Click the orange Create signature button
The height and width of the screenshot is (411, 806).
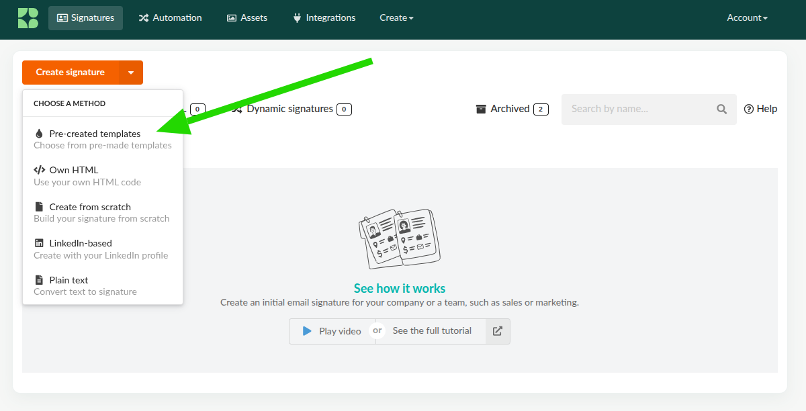pyautogui.click(x=71, y=73)
